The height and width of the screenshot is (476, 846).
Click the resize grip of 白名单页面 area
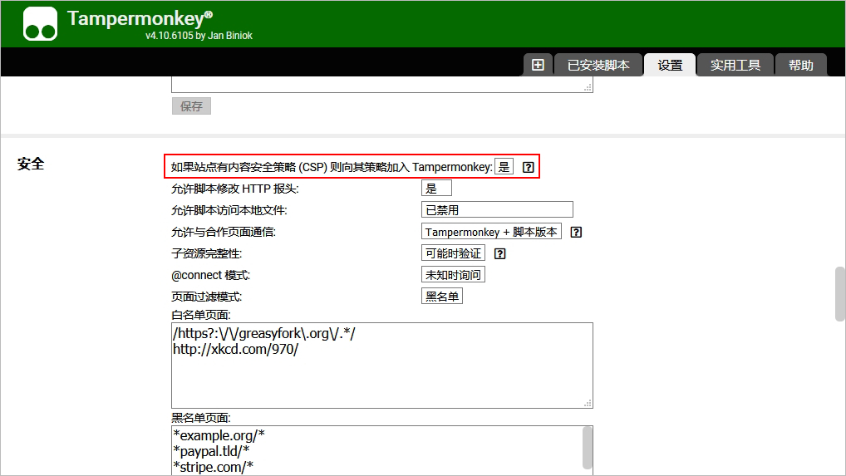pos(588,403)
